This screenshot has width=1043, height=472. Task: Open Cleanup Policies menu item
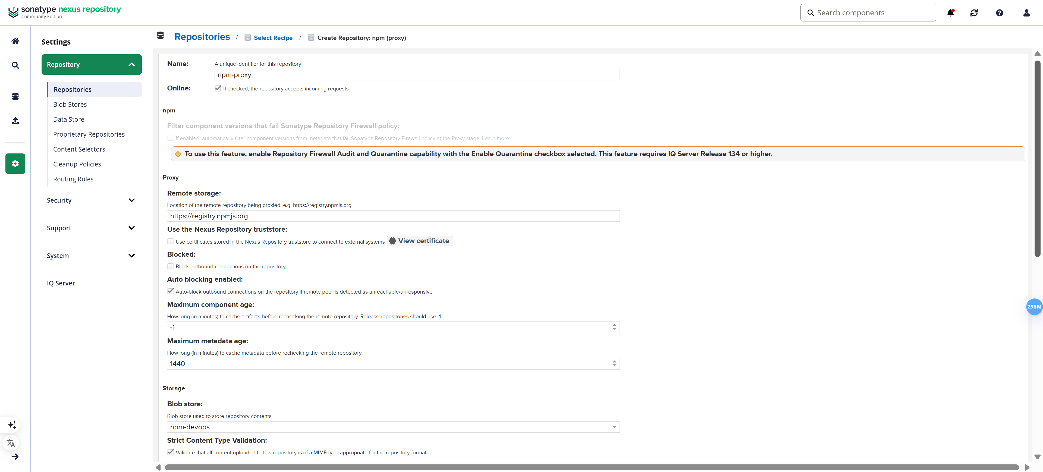[x=77, y=164]
